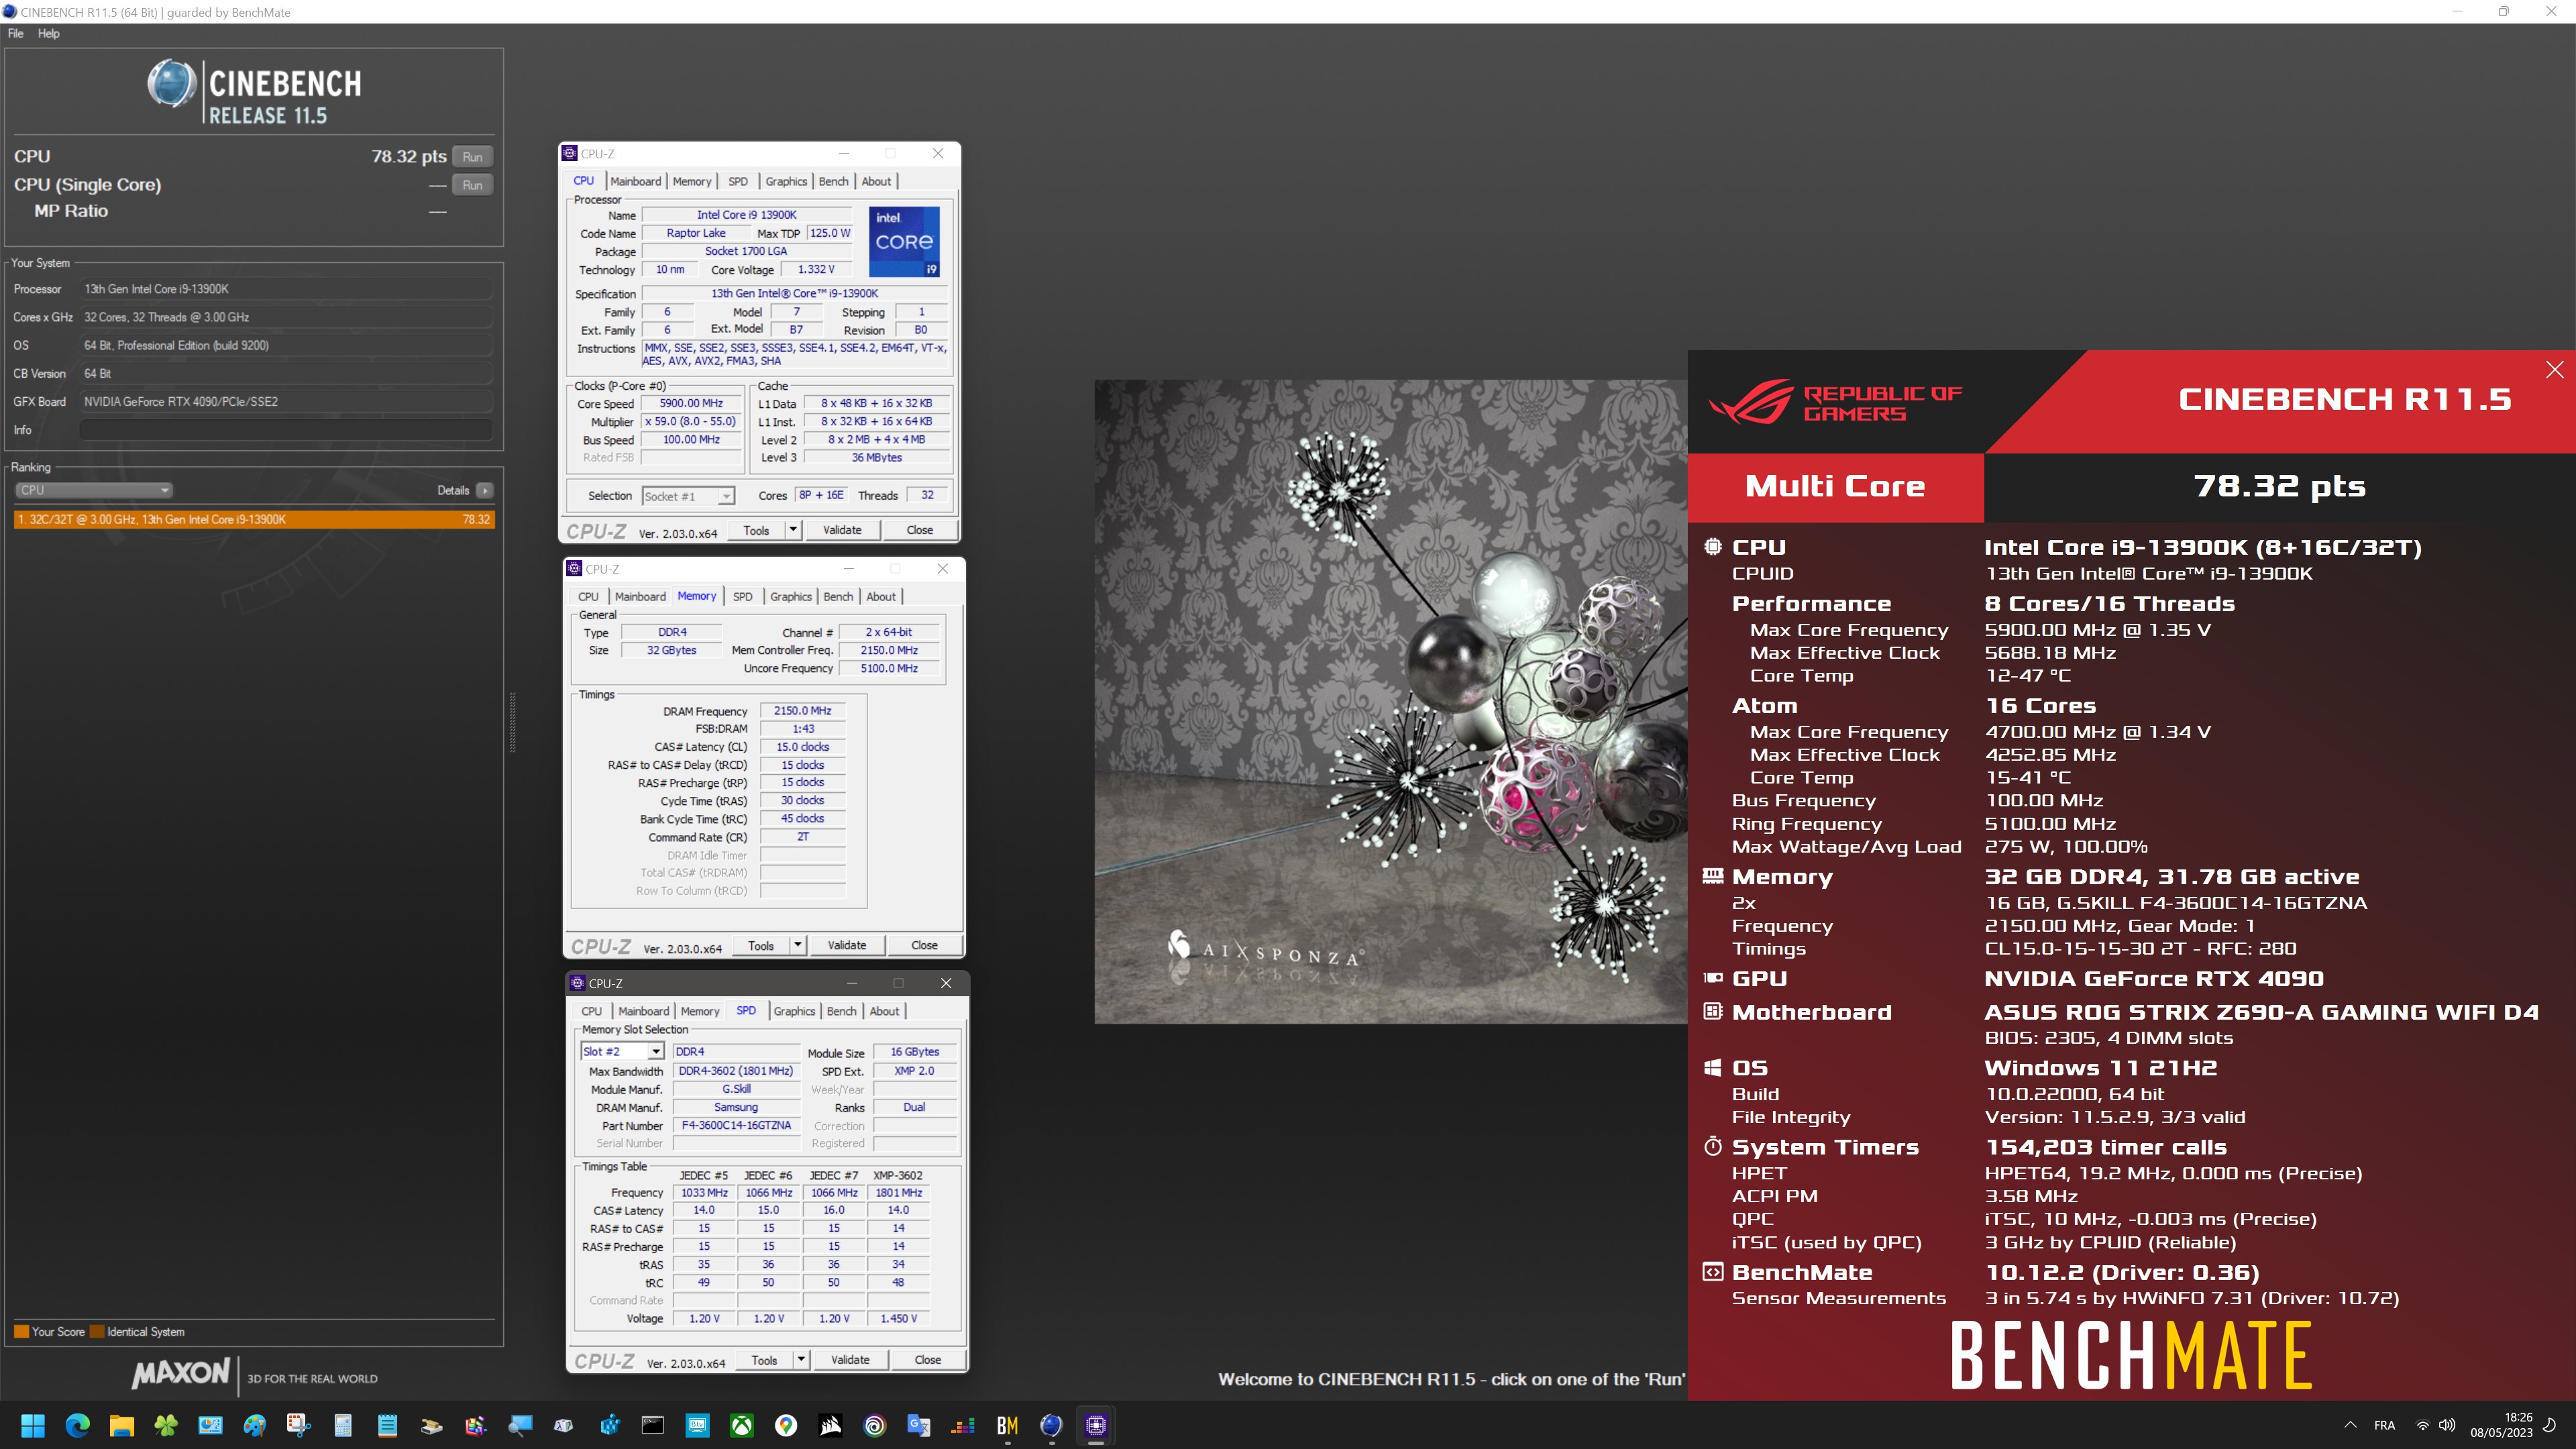
Task: Run the CPU Single Core benchmark
Action: point(473,185)
